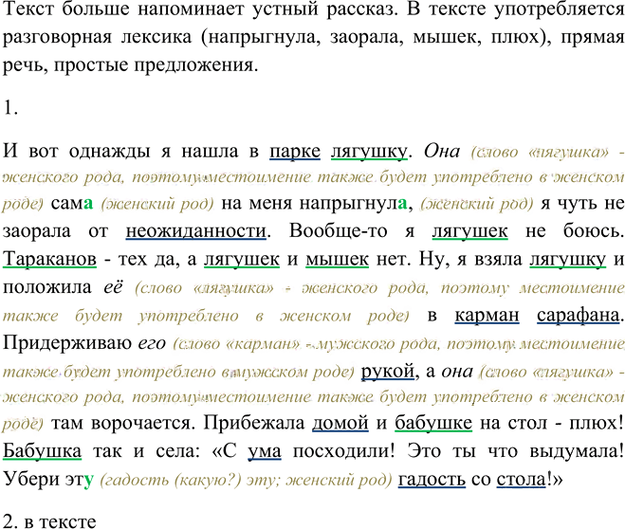
Task: Click the underlined word "Тараканов"
Action: point(49,260)
